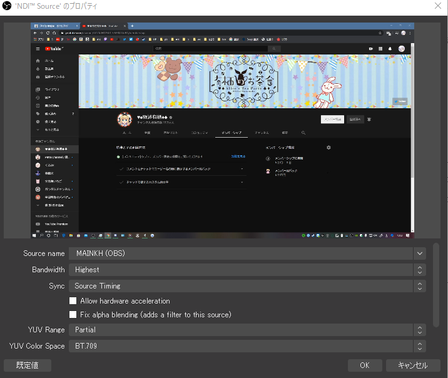This screenshot has width=448, height=378.
Task: Click the notification bell icon in the preview's YouTube header
Action: [390, 49]
